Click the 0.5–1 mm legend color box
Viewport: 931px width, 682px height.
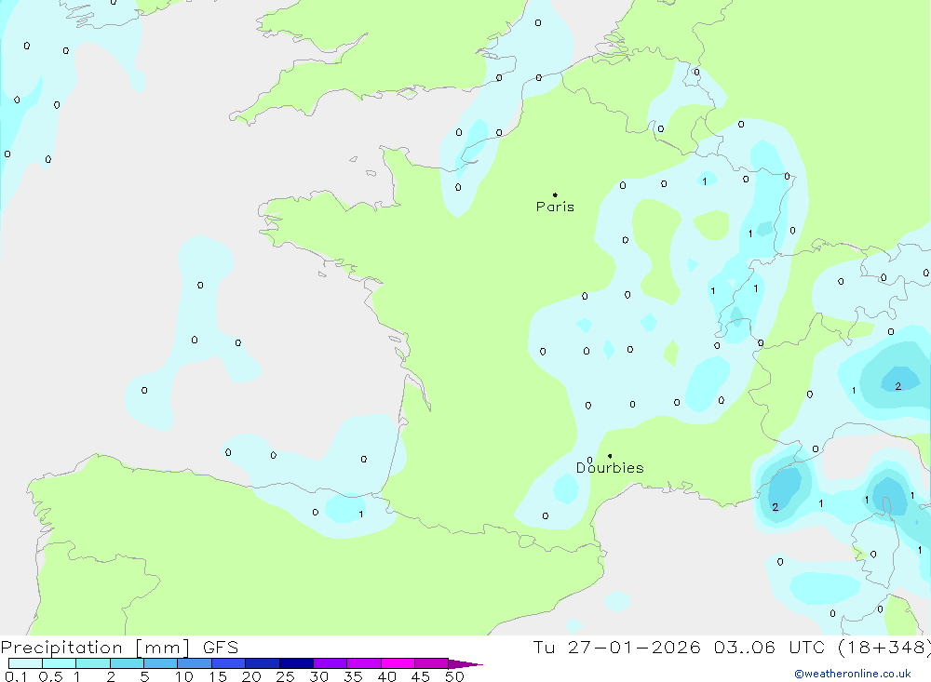tap(59, 663)
